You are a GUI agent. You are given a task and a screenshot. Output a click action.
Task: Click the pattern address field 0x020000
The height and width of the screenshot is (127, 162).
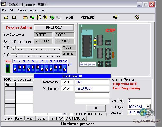pyautogui.click(x=64, y=41)
